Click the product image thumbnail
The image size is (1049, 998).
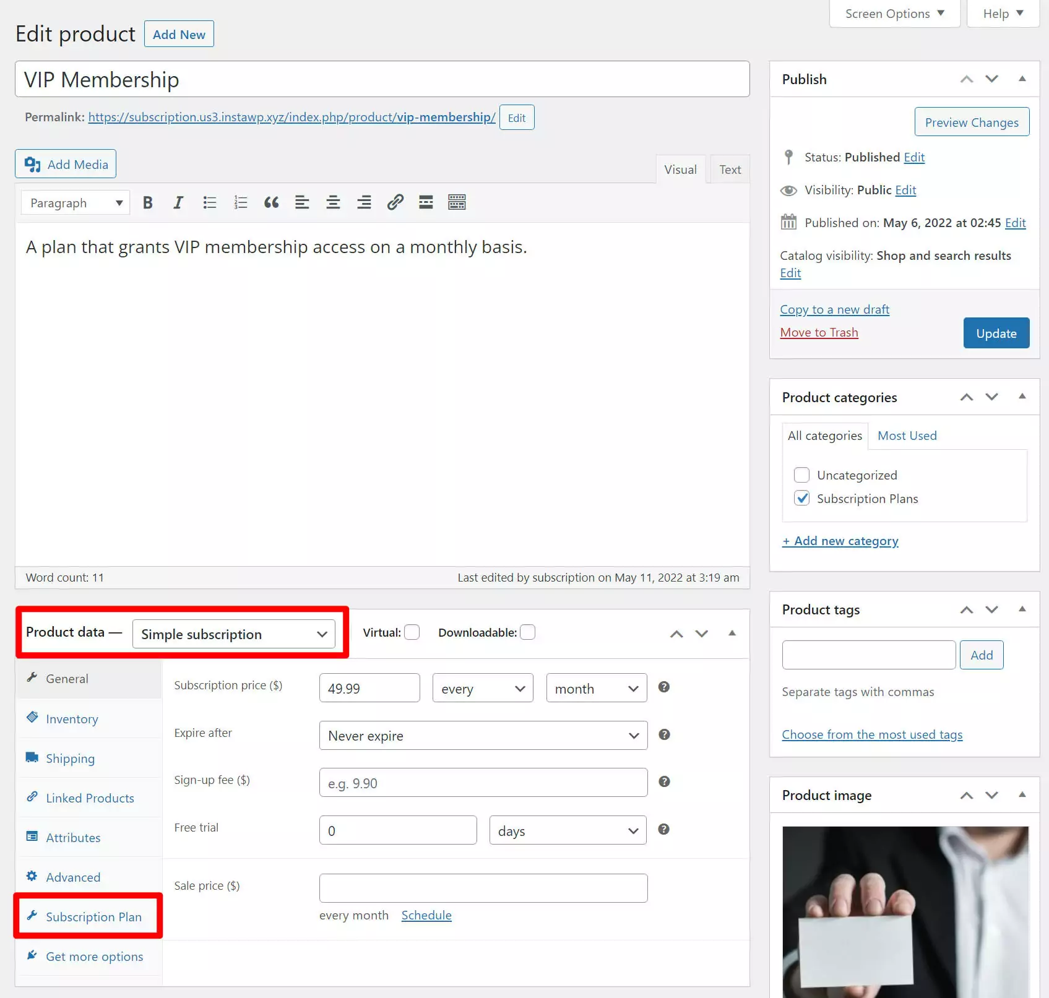tap(905, 910)
